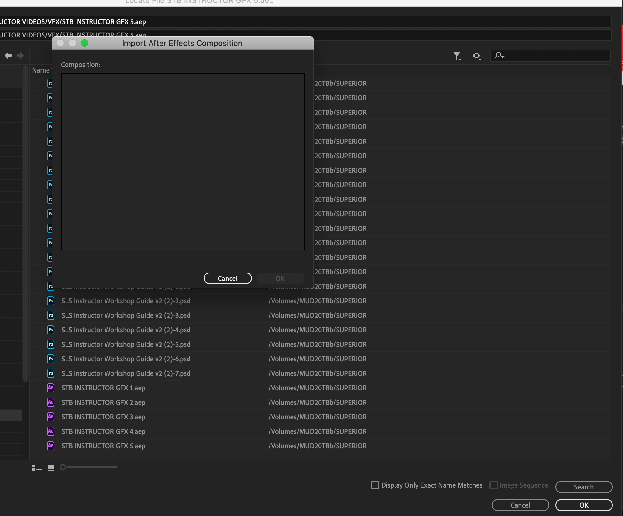Open the eye visibility options dropdown
The height and width of the screenshot is (516, 623).
click(x=477, y=56)
